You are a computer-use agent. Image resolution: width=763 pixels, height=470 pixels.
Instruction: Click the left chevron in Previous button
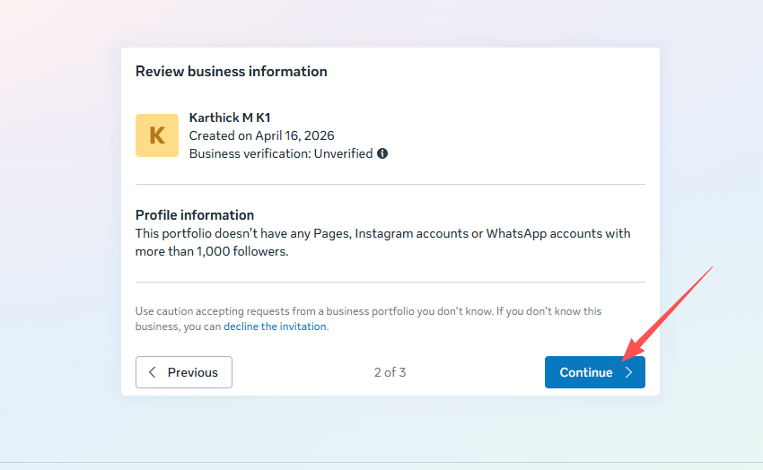(153, 372)
